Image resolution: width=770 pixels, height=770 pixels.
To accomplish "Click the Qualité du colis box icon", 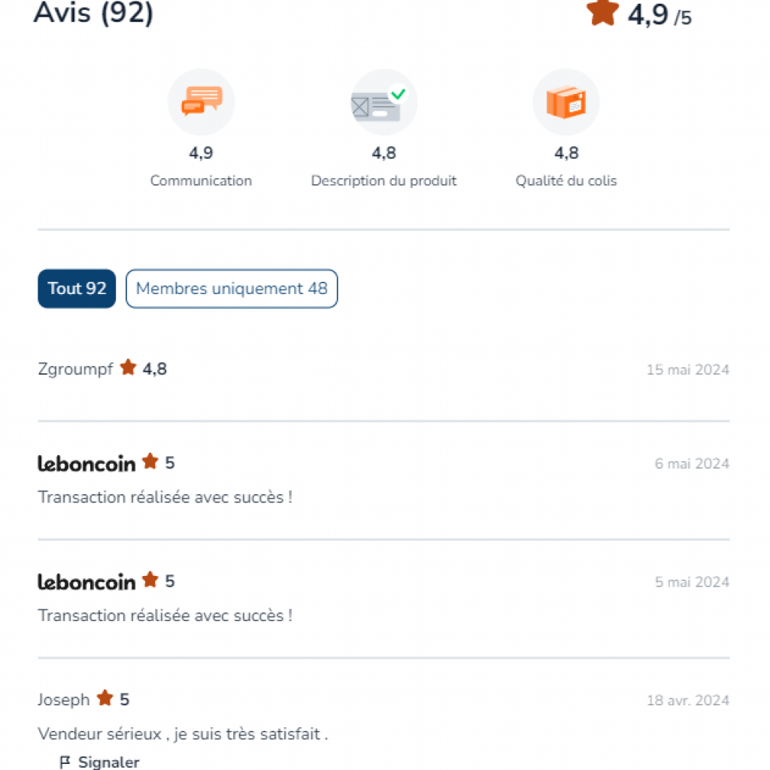I will 565,102.
